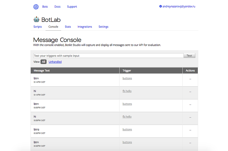This screenshot has height=151, width=228.
Task: Open account settings gear icon
Action: coord(160,6)
